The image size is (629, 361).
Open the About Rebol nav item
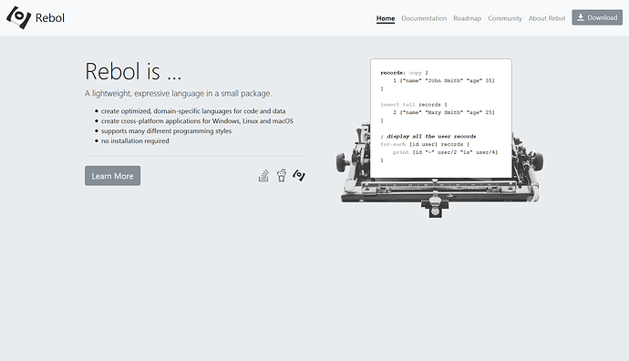point(547,18)
